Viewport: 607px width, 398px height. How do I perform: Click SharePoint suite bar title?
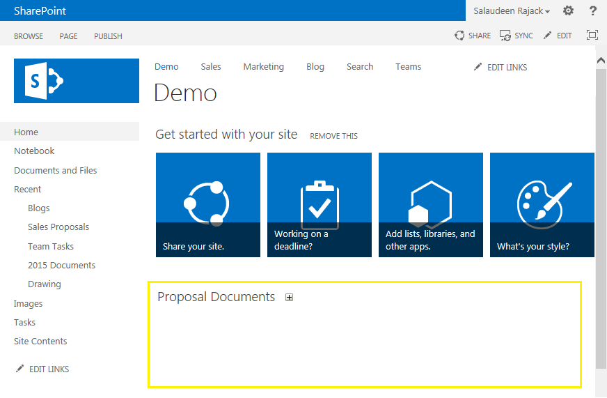pos(40,11)
